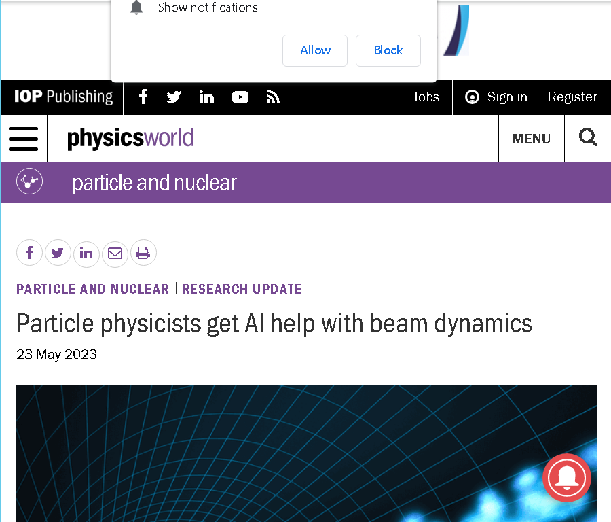
Task: Block notifications in the browser prompt
Action: coord(388,50)
